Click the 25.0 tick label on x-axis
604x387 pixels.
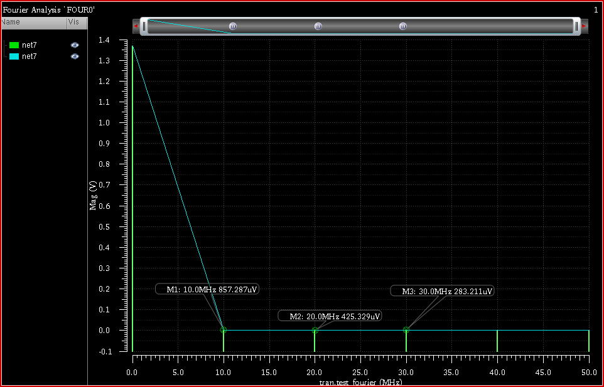[x=360, y=371]
